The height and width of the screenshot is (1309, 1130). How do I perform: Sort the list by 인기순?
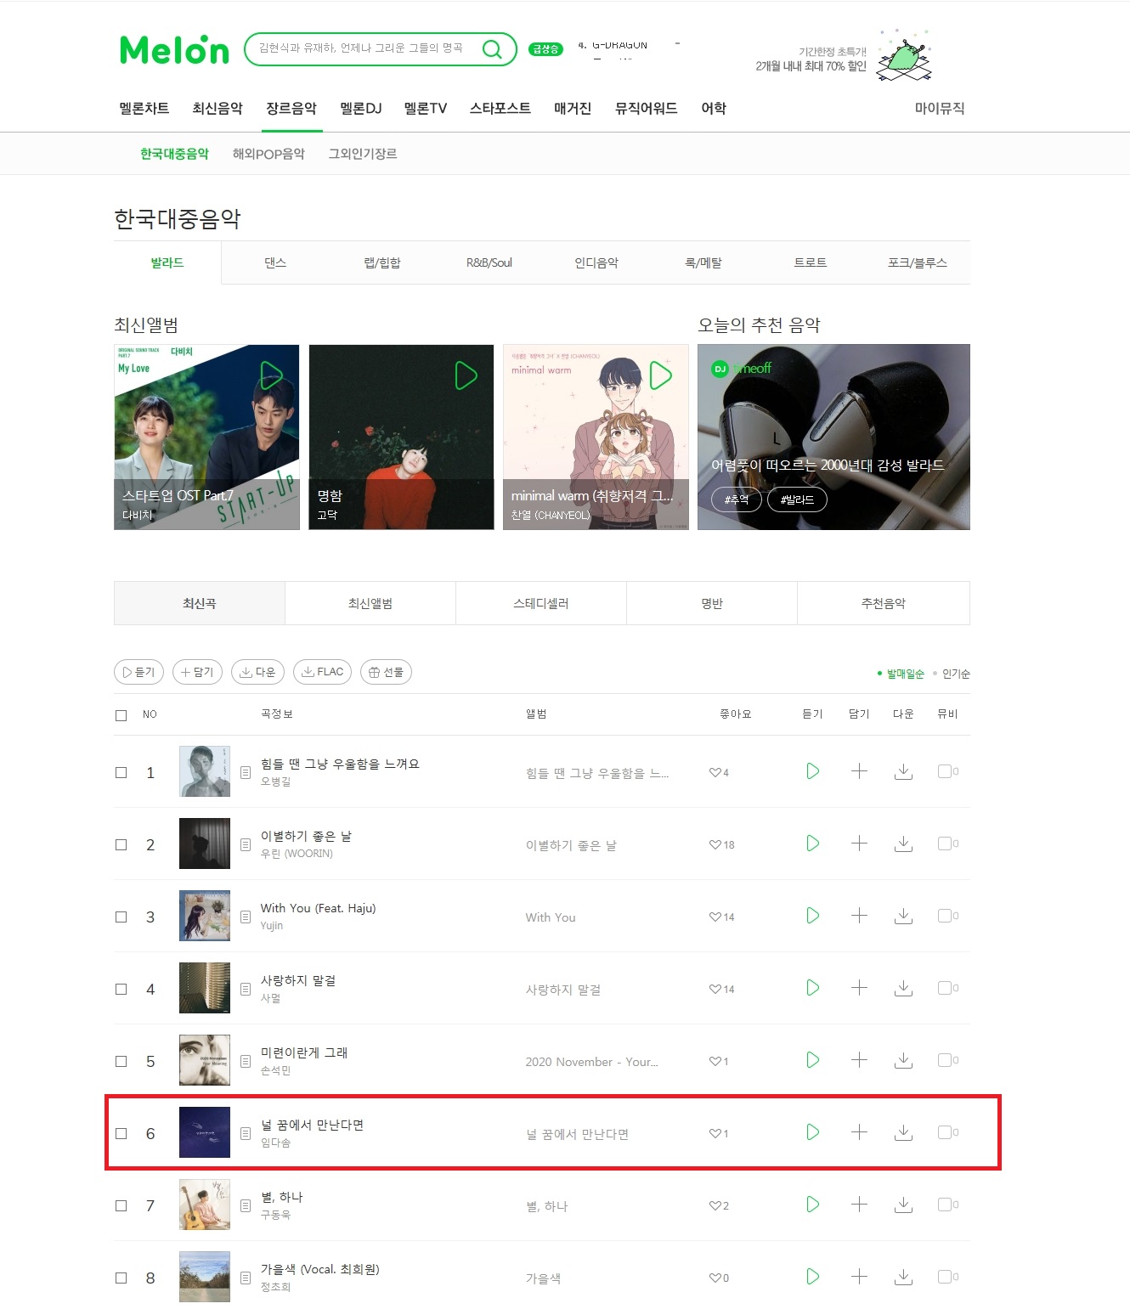pos(956,674)
